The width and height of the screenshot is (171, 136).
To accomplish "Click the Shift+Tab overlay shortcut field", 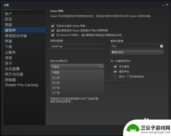I will point(77,46).
